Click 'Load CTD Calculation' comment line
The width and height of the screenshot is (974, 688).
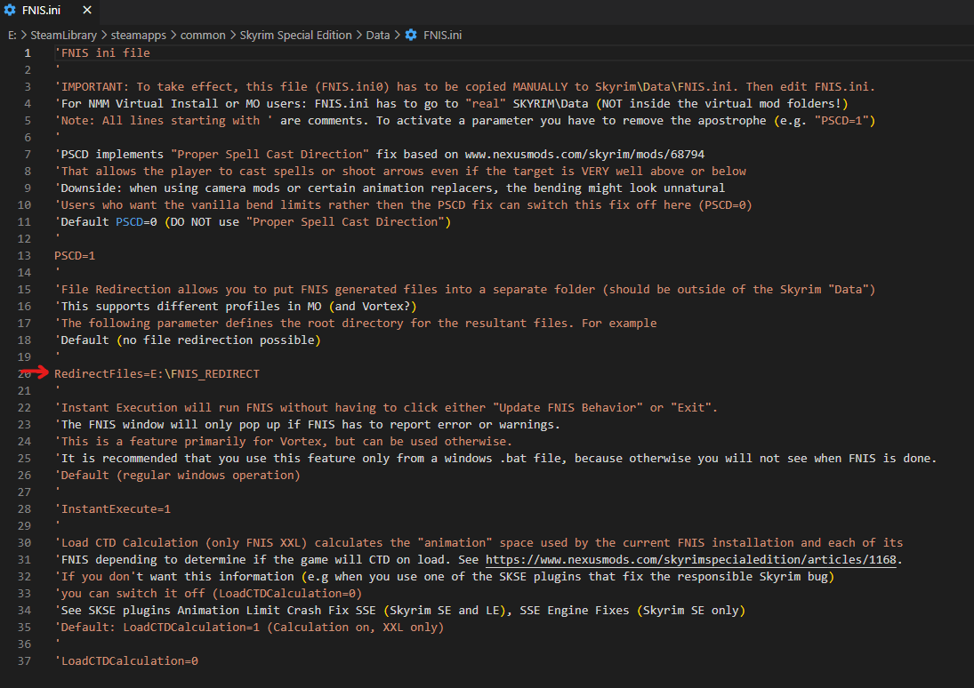[479, 543]
